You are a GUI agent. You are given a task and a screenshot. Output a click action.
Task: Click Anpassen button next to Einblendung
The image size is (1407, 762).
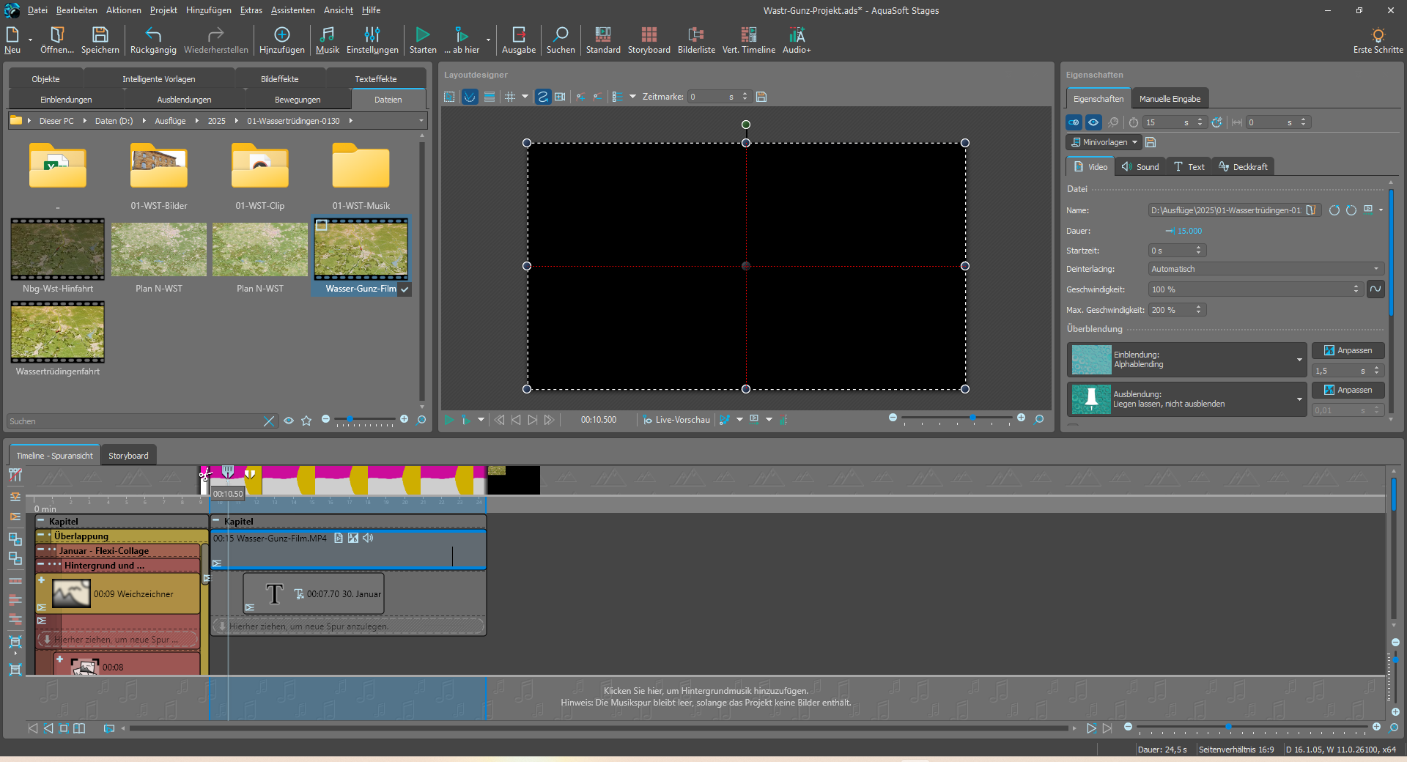(x=1348, y=350)
